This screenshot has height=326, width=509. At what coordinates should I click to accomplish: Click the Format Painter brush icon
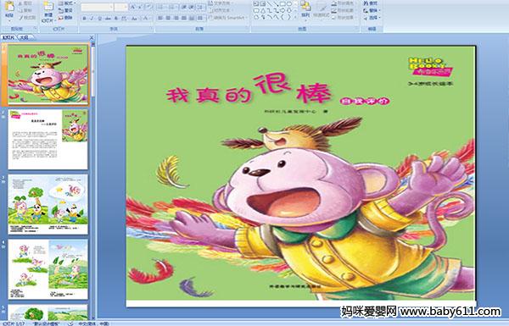point(20,18)
